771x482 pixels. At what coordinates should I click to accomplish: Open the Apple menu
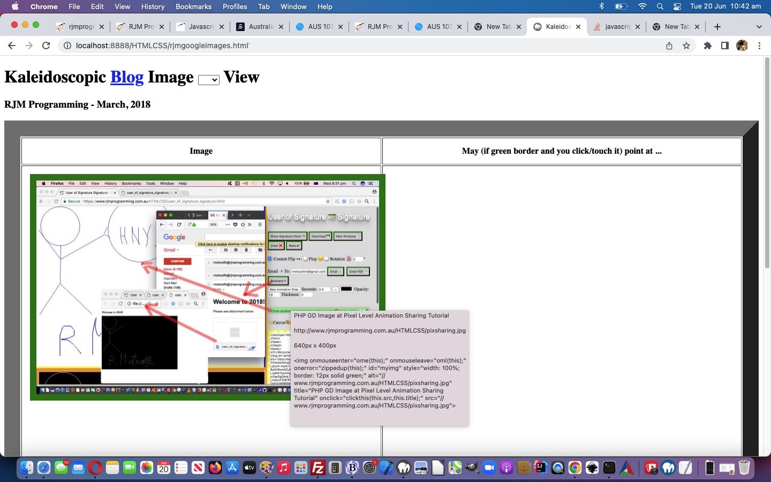coord(14,6)
